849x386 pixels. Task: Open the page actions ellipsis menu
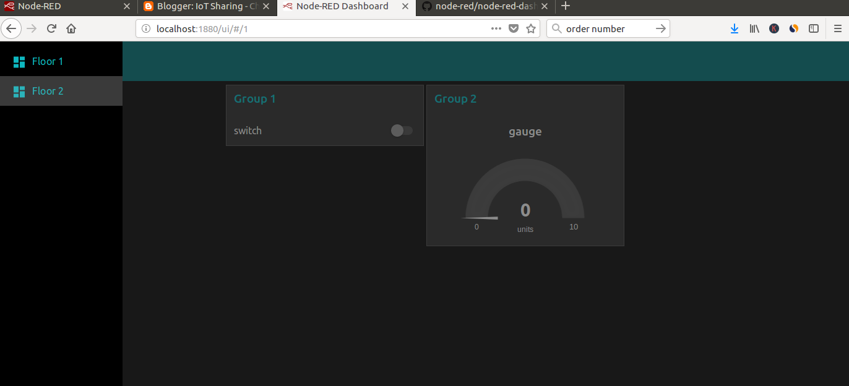click(496, 28)
